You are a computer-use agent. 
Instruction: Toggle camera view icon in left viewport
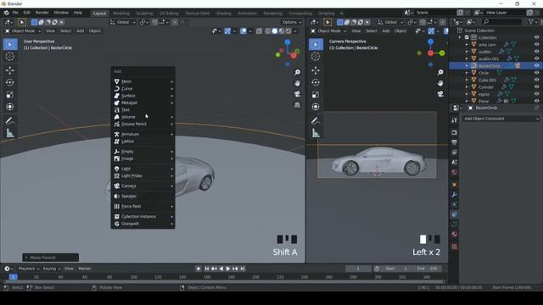(x=297, y=94)
